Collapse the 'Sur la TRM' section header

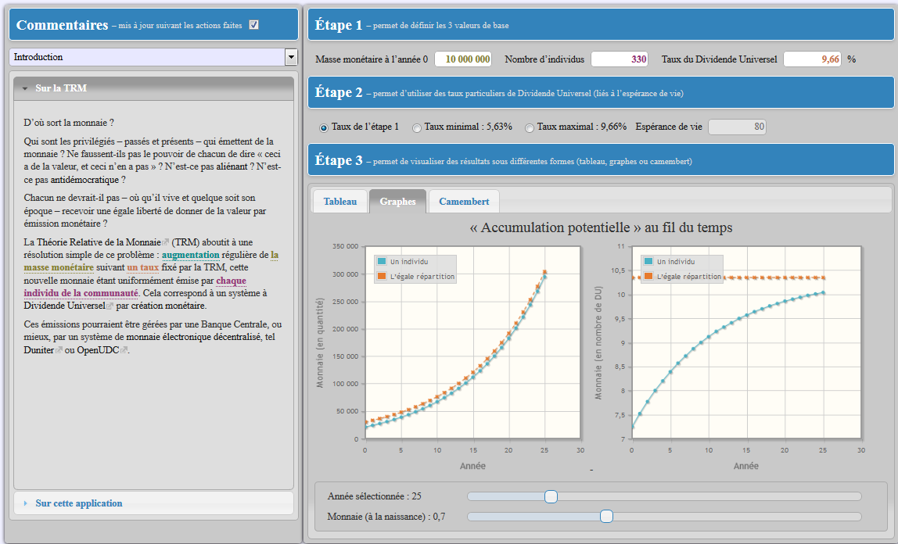[153, 88]
